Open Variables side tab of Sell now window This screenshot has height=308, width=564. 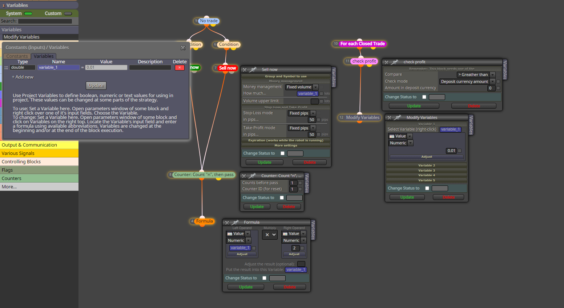[x=334, y=77]
